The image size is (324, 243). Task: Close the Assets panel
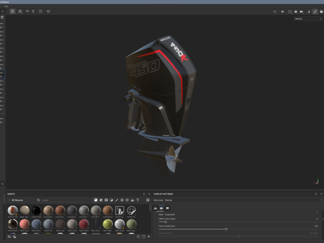(149, 194)
